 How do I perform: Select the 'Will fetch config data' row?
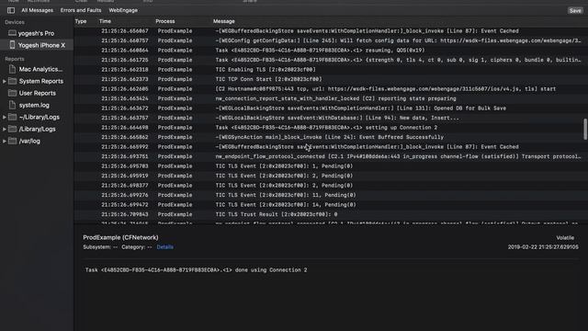328,40
